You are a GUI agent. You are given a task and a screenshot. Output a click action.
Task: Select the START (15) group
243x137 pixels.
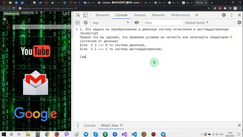[27, 13]
